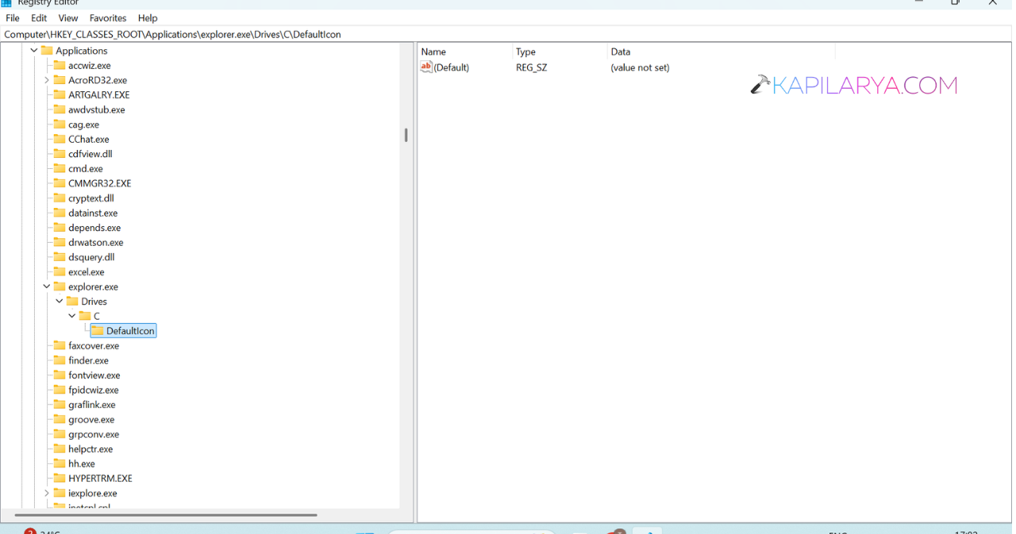Select the iexplore.exe key

coord(93,493)
